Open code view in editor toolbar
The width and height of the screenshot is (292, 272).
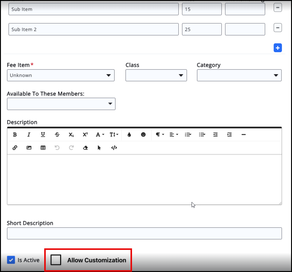(x=114, y=148)
